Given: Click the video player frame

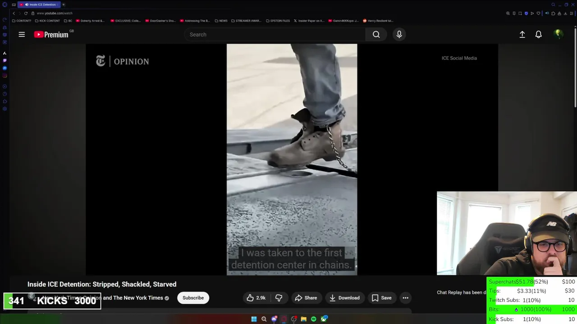Looking at the screenshot, I should coord(292,159).
